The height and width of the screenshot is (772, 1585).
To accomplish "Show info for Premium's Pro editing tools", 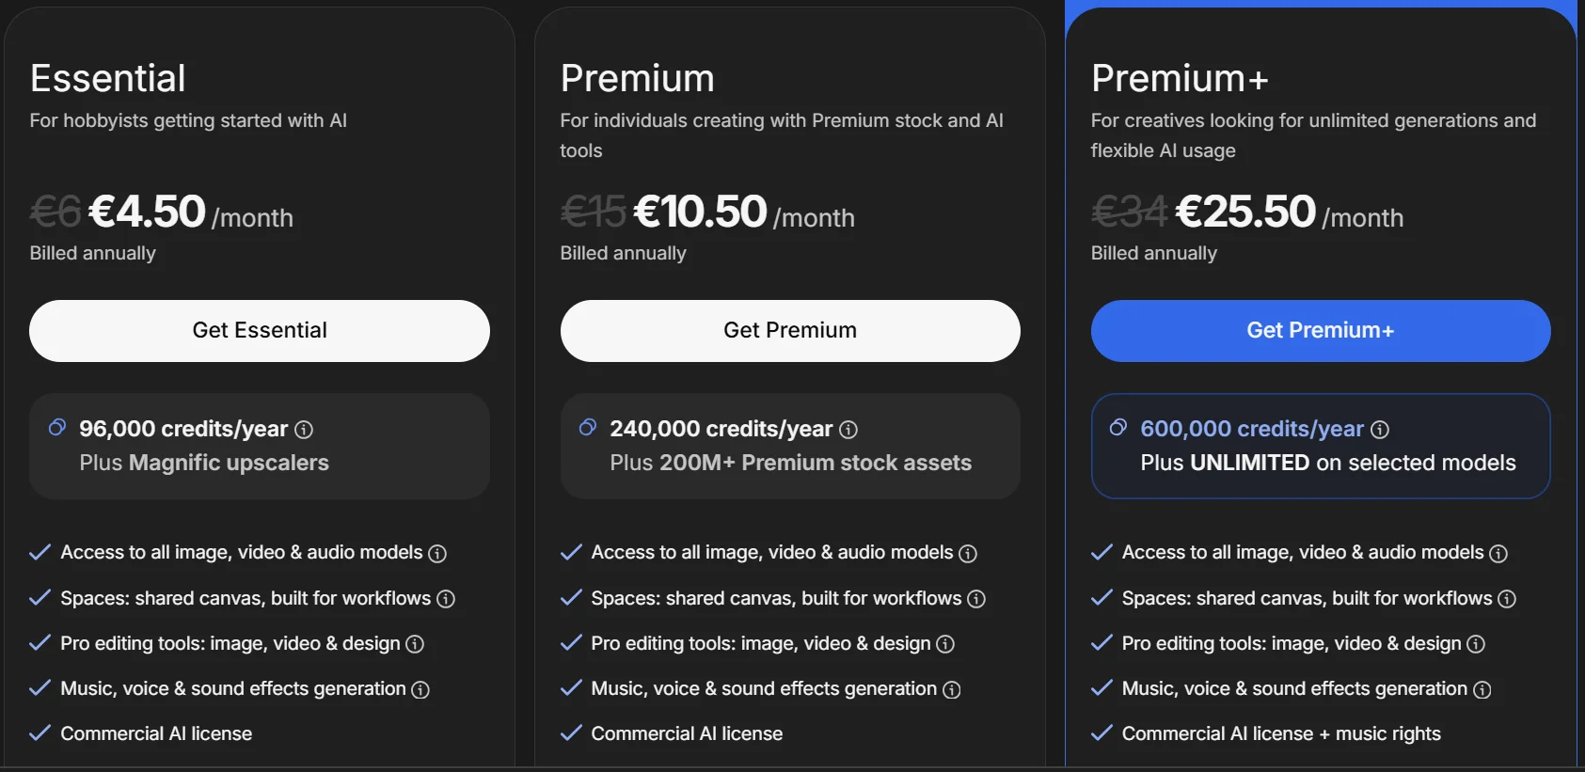I will tap(945, 644).
